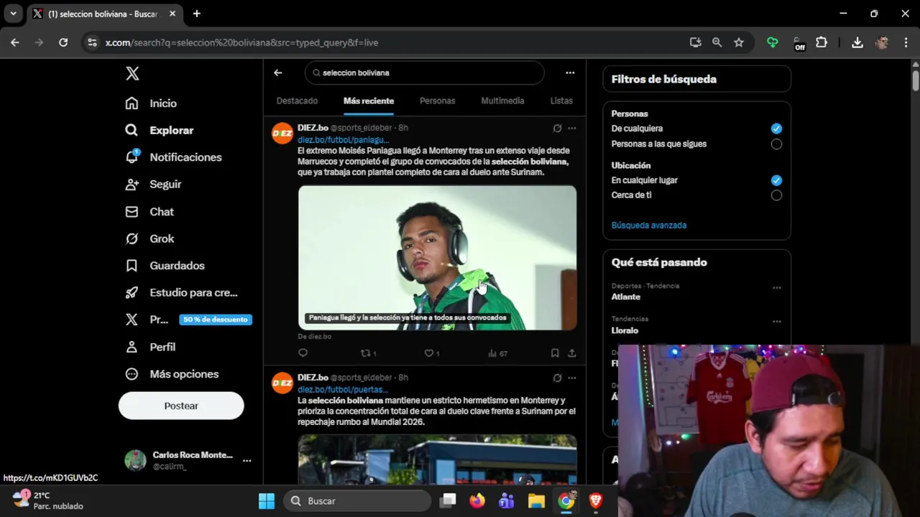This screenshot has width=920, height=517.
Task: Open the browser Extensions puzzle icon
Action: [x=822, y=42]
